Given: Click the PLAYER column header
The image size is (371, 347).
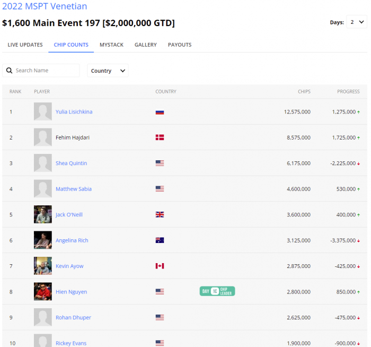Looking at the screenshot, I should coord(42,91).
